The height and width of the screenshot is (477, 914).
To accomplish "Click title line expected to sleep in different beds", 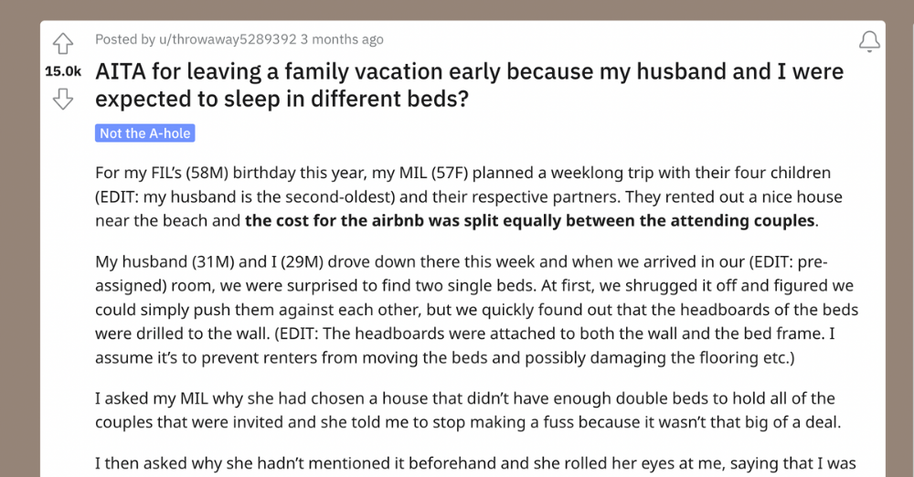I will 282,99.
